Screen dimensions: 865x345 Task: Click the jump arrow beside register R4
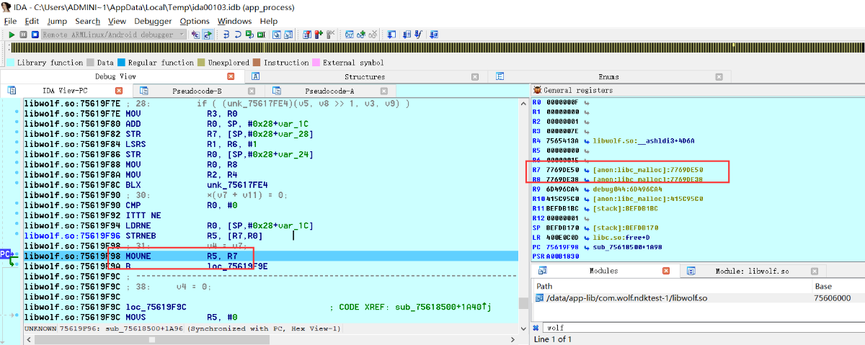point(586,140)
